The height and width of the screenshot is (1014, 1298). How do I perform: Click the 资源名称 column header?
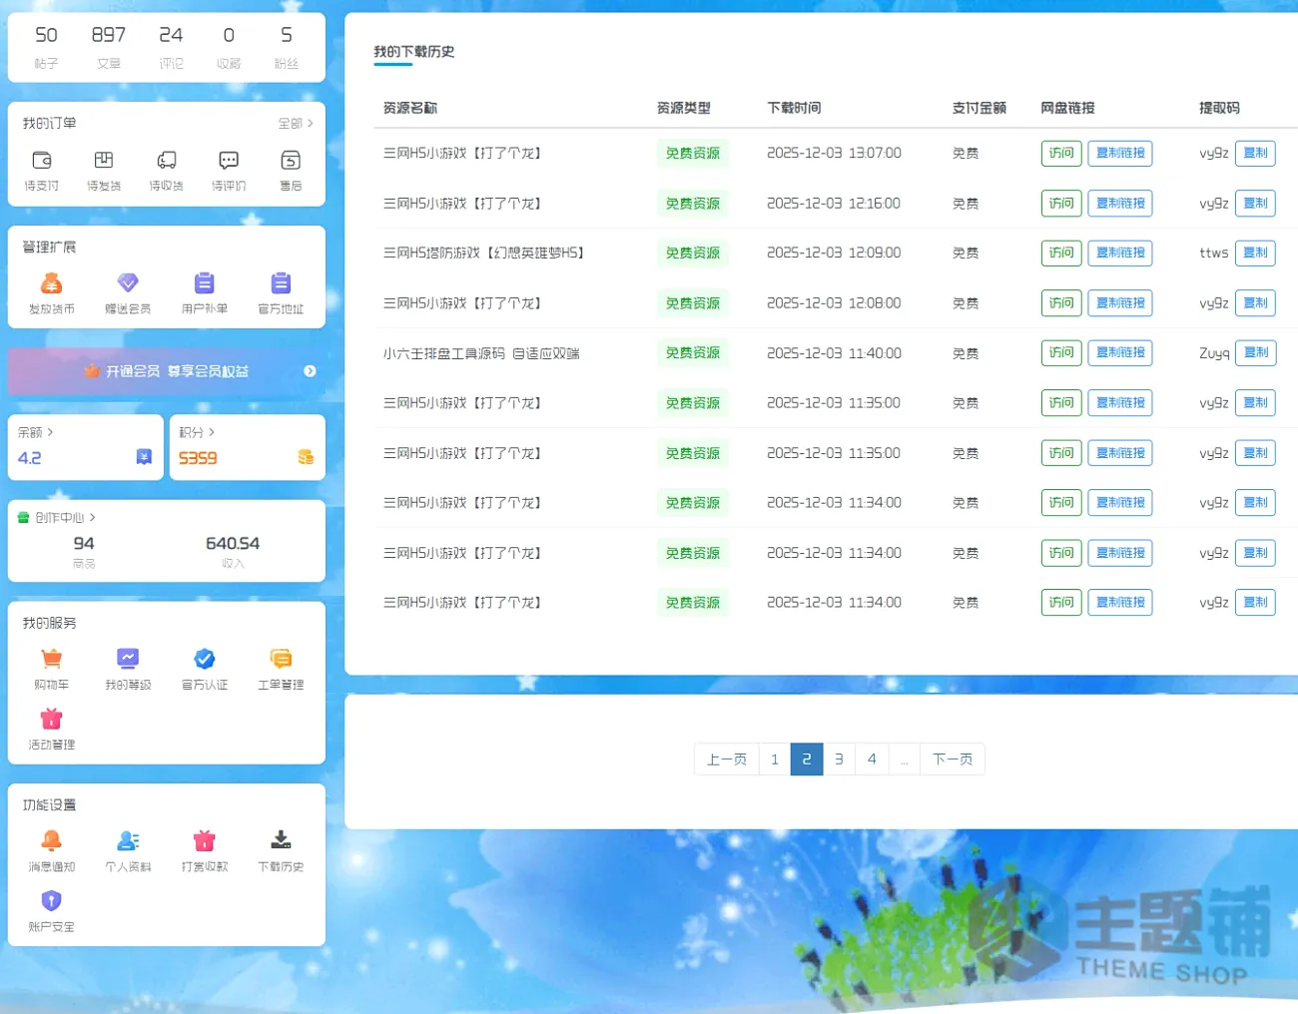click(x=410, y=108)
